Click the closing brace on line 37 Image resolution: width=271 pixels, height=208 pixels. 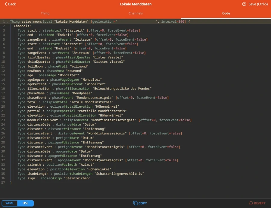point(11,183)
